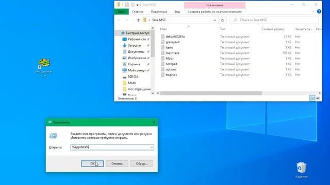This screenshot has height=185, width=330.
Task: Open the My Summer Car desktop shortcut
Action: click(44, 67)
